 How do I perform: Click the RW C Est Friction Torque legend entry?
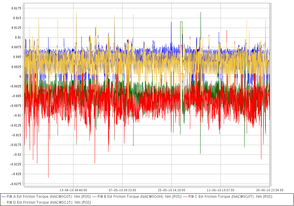[x=228, y=197]
